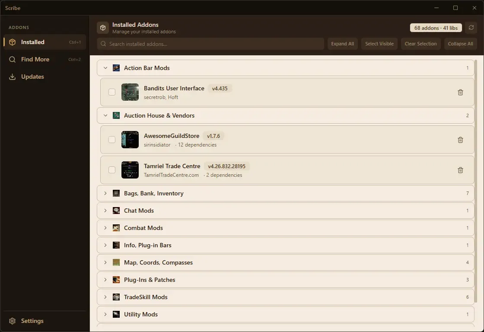Expand the Bags, Bank, Inventory category
This screenshot has width=484, height=332.
(x=105, y=193)
